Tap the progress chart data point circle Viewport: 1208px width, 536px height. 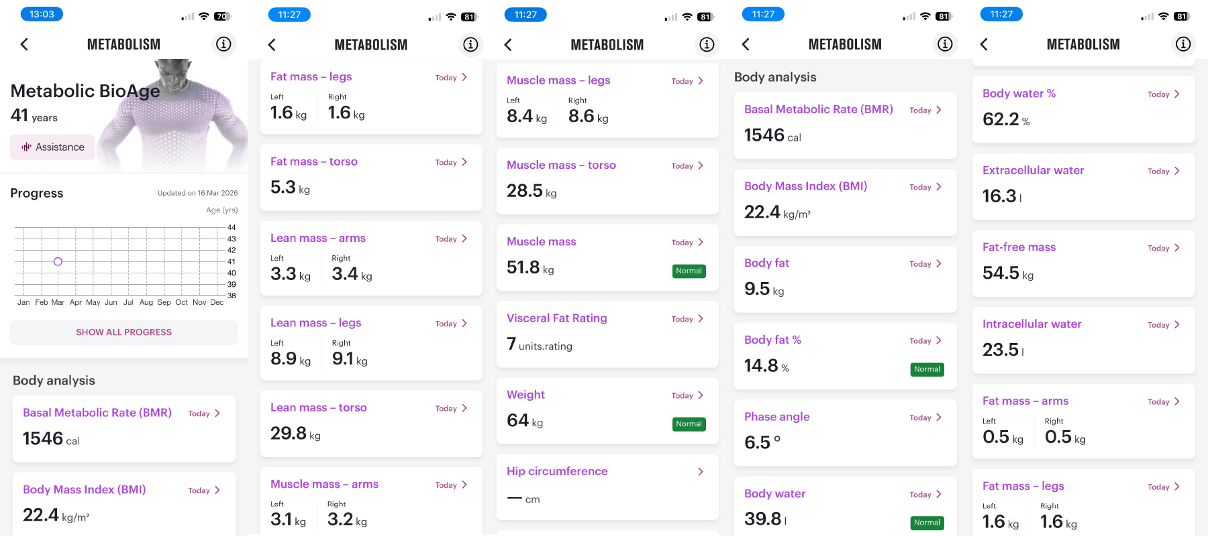[x=58, y=261]
